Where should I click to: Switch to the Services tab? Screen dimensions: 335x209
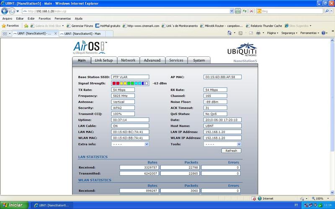tap(176, 60)
